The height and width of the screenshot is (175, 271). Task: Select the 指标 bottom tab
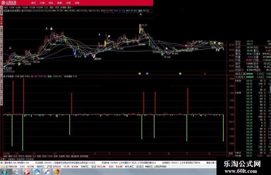[x=5, y=156]
